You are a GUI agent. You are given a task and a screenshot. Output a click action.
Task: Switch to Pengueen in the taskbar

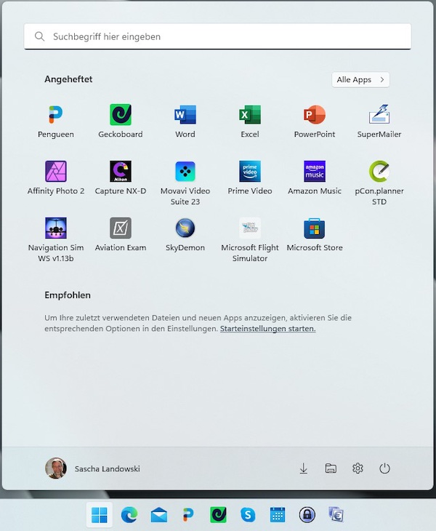[188, 515]
